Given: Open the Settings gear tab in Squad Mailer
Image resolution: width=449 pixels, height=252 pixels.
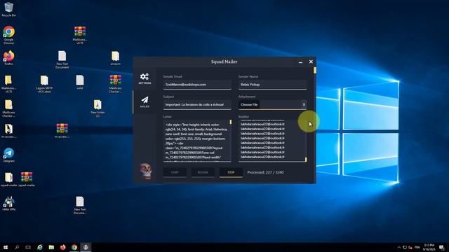Looking at the screenshot, I should pos(145,78).
